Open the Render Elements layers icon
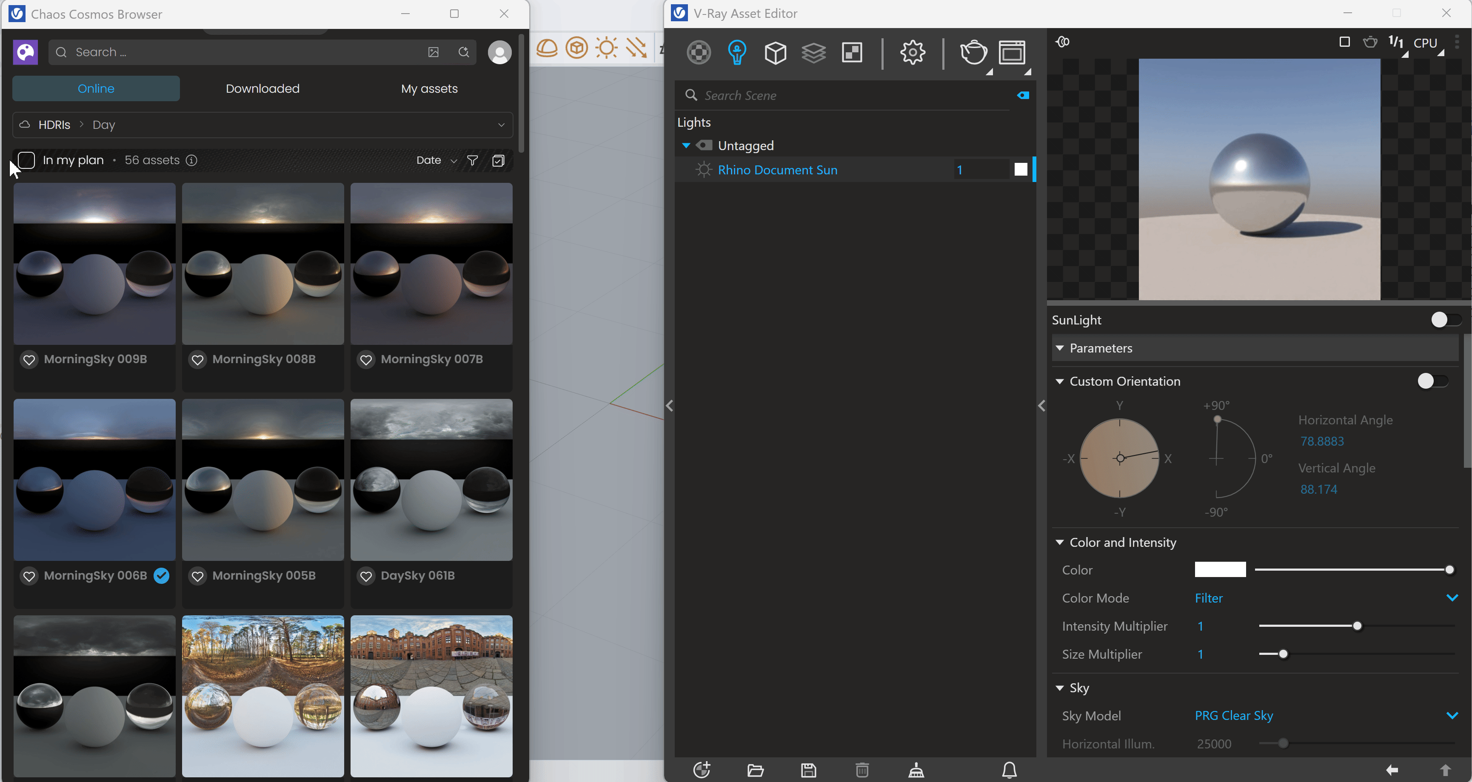Viewport: 1472px width, 782px height. (x=814, y=53)
